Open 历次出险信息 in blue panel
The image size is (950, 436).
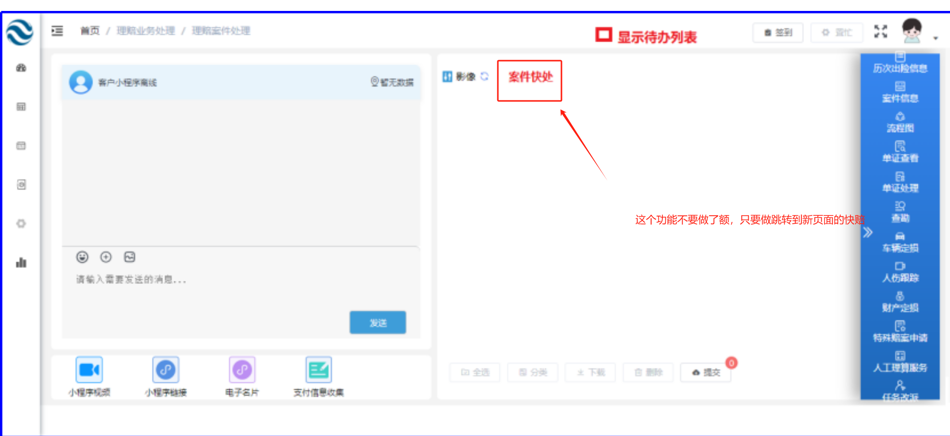pos(900,63)
